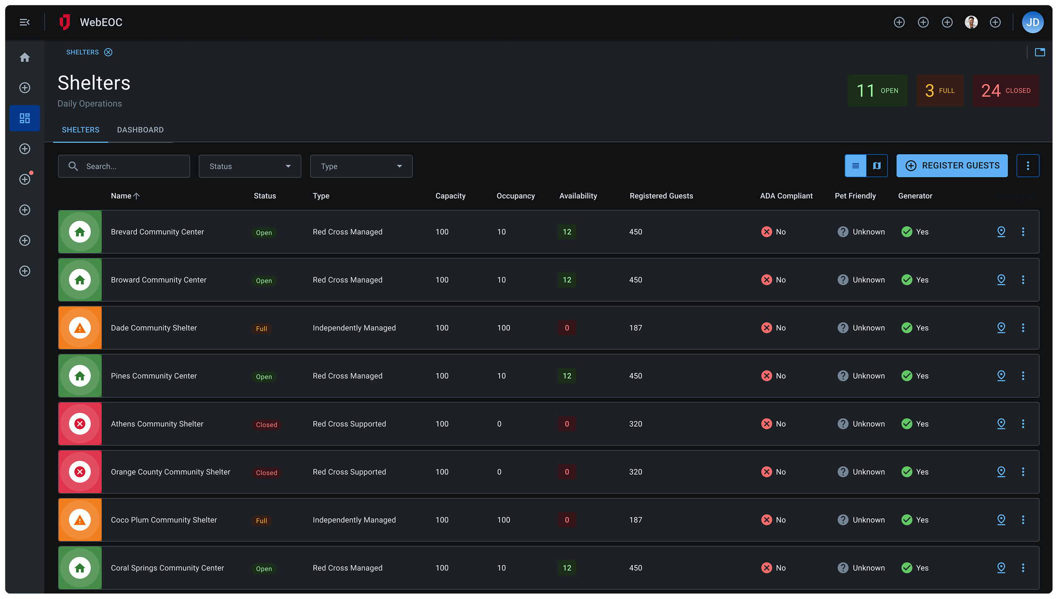Open the window panel icon top right
The image size is (1058, 599).
tap(1040, 52)
